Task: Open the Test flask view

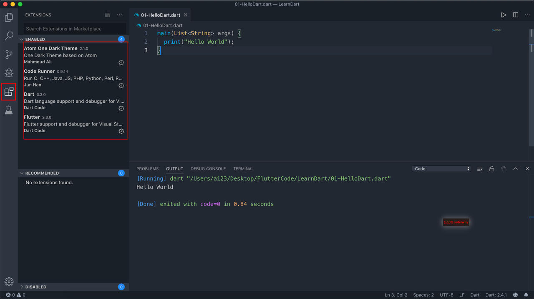Action: tap(9, 110)
